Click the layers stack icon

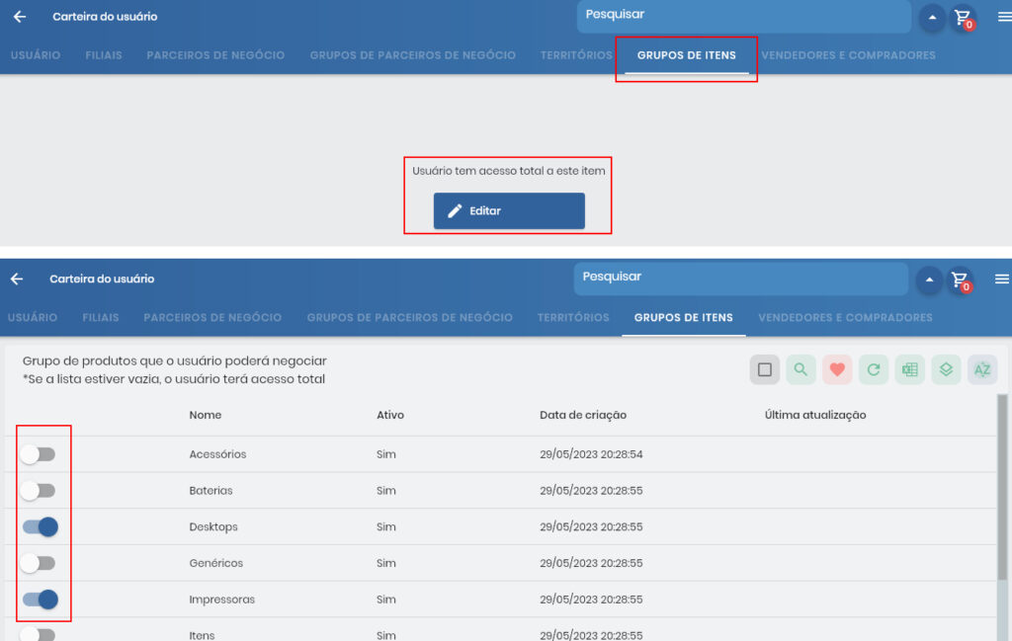[x=946, y=369]
